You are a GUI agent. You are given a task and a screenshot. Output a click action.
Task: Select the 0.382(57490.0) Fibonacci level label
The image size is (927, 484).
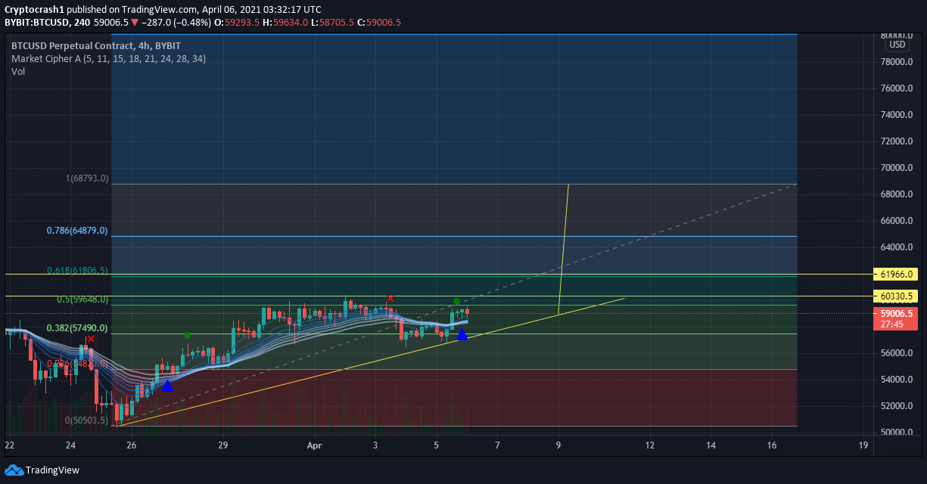pyautogui.click(x=77, y=328)
